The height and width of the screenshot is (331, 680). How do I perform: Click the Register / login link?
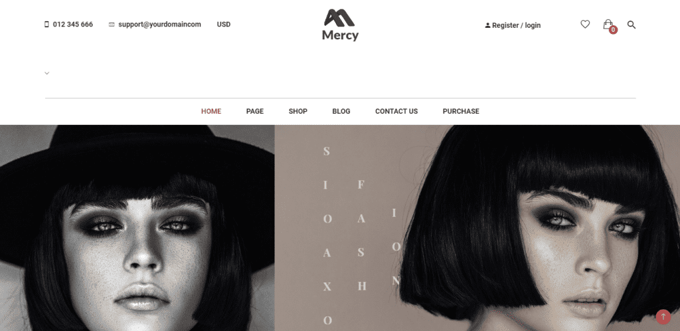(516, 26)
